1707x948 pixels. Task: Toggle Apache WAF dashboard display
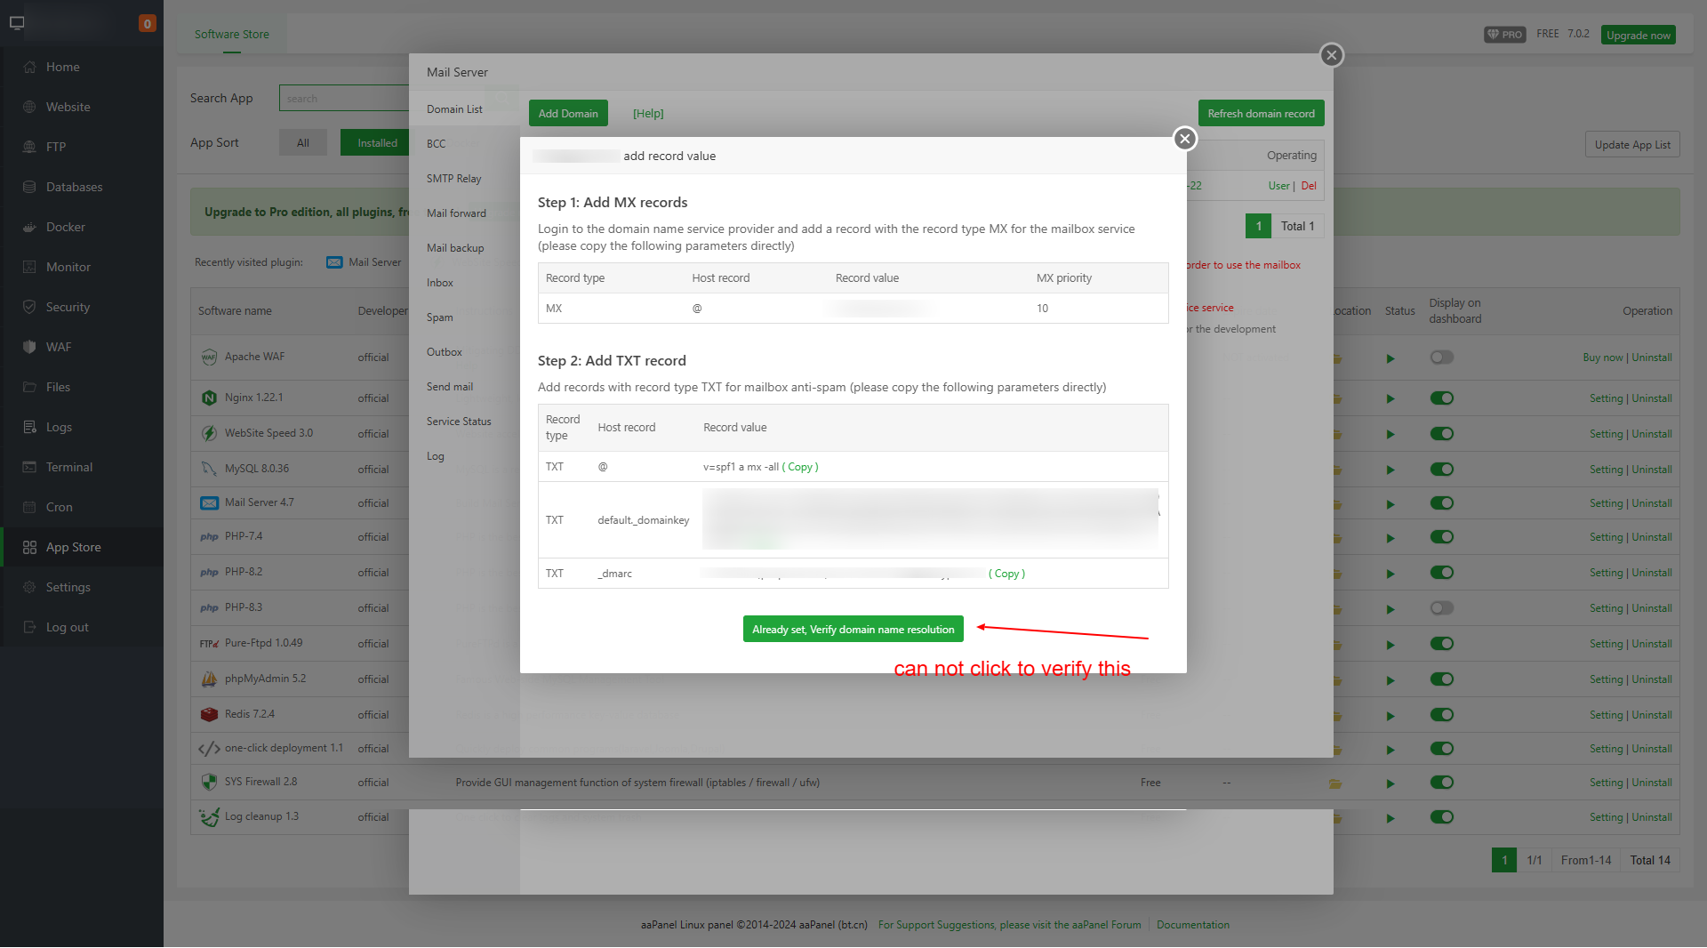[x=1441, y=358]
